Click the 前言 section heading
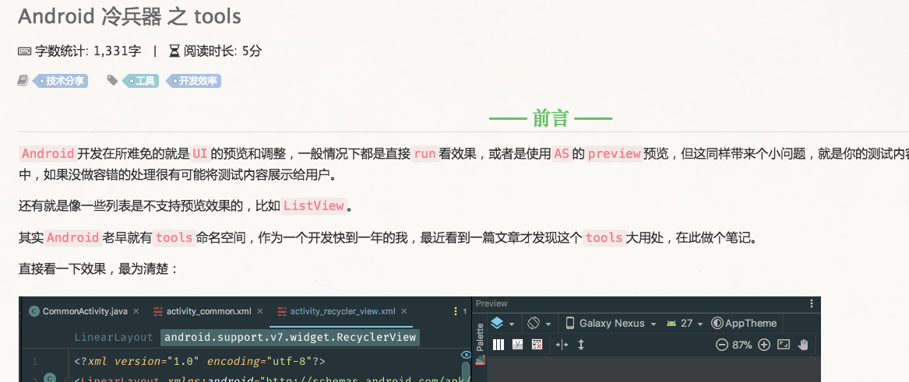The height and width of the screenshot is (382, 909). coord(550,118)
